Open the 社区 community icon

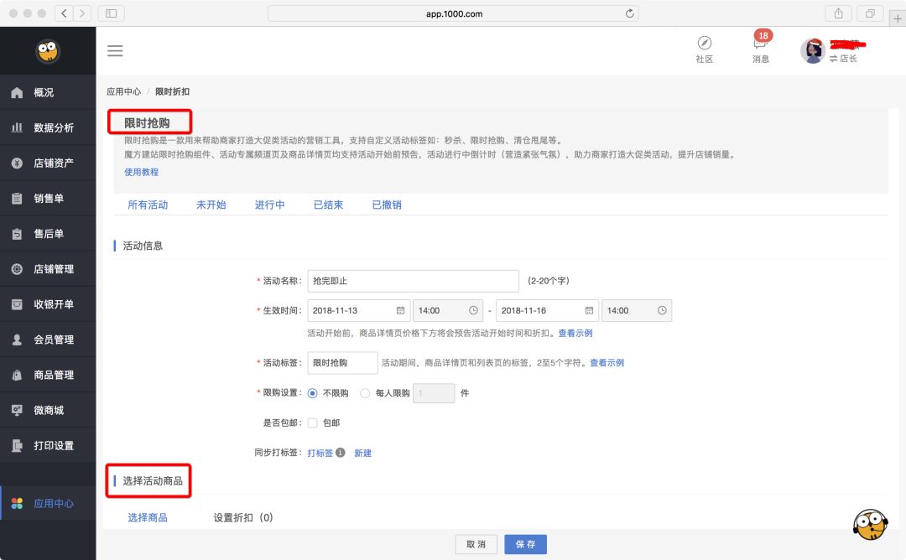(x=705, y=46)
